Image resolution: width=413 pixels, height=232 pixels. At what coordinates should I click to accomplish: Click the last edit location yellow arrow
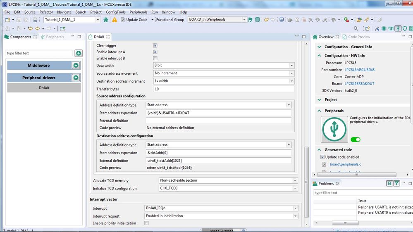click(x=30, y=28)
